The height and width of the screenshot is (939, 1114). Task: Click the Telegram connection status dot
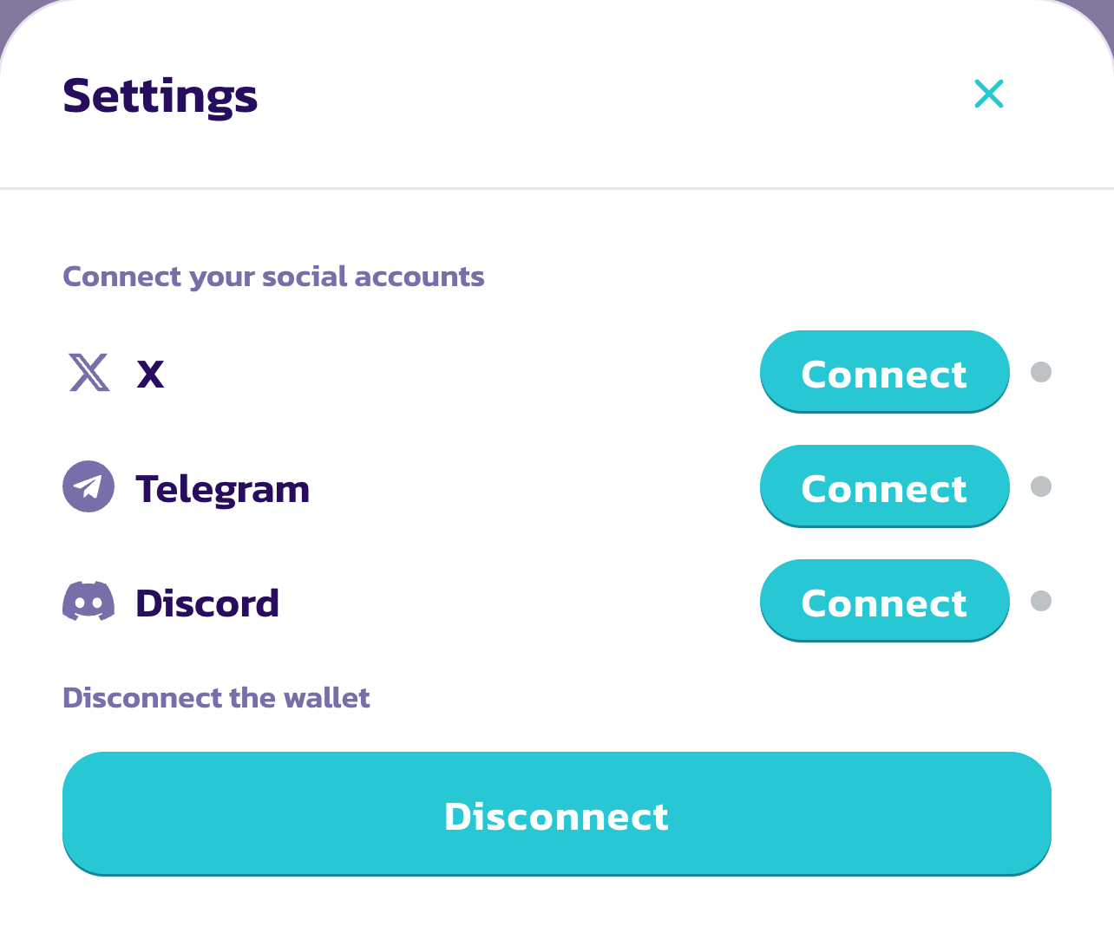(1041, 486)
